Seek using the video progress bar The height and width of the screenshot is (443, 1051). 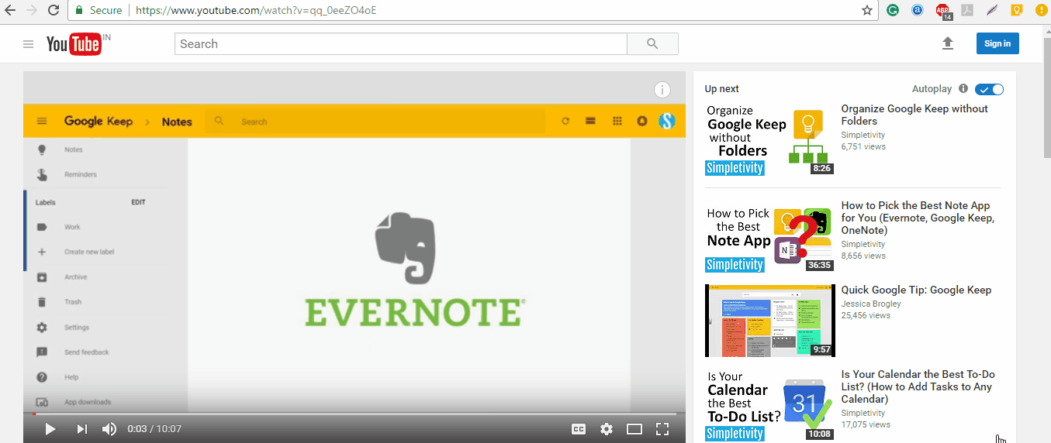coord(354,414)
